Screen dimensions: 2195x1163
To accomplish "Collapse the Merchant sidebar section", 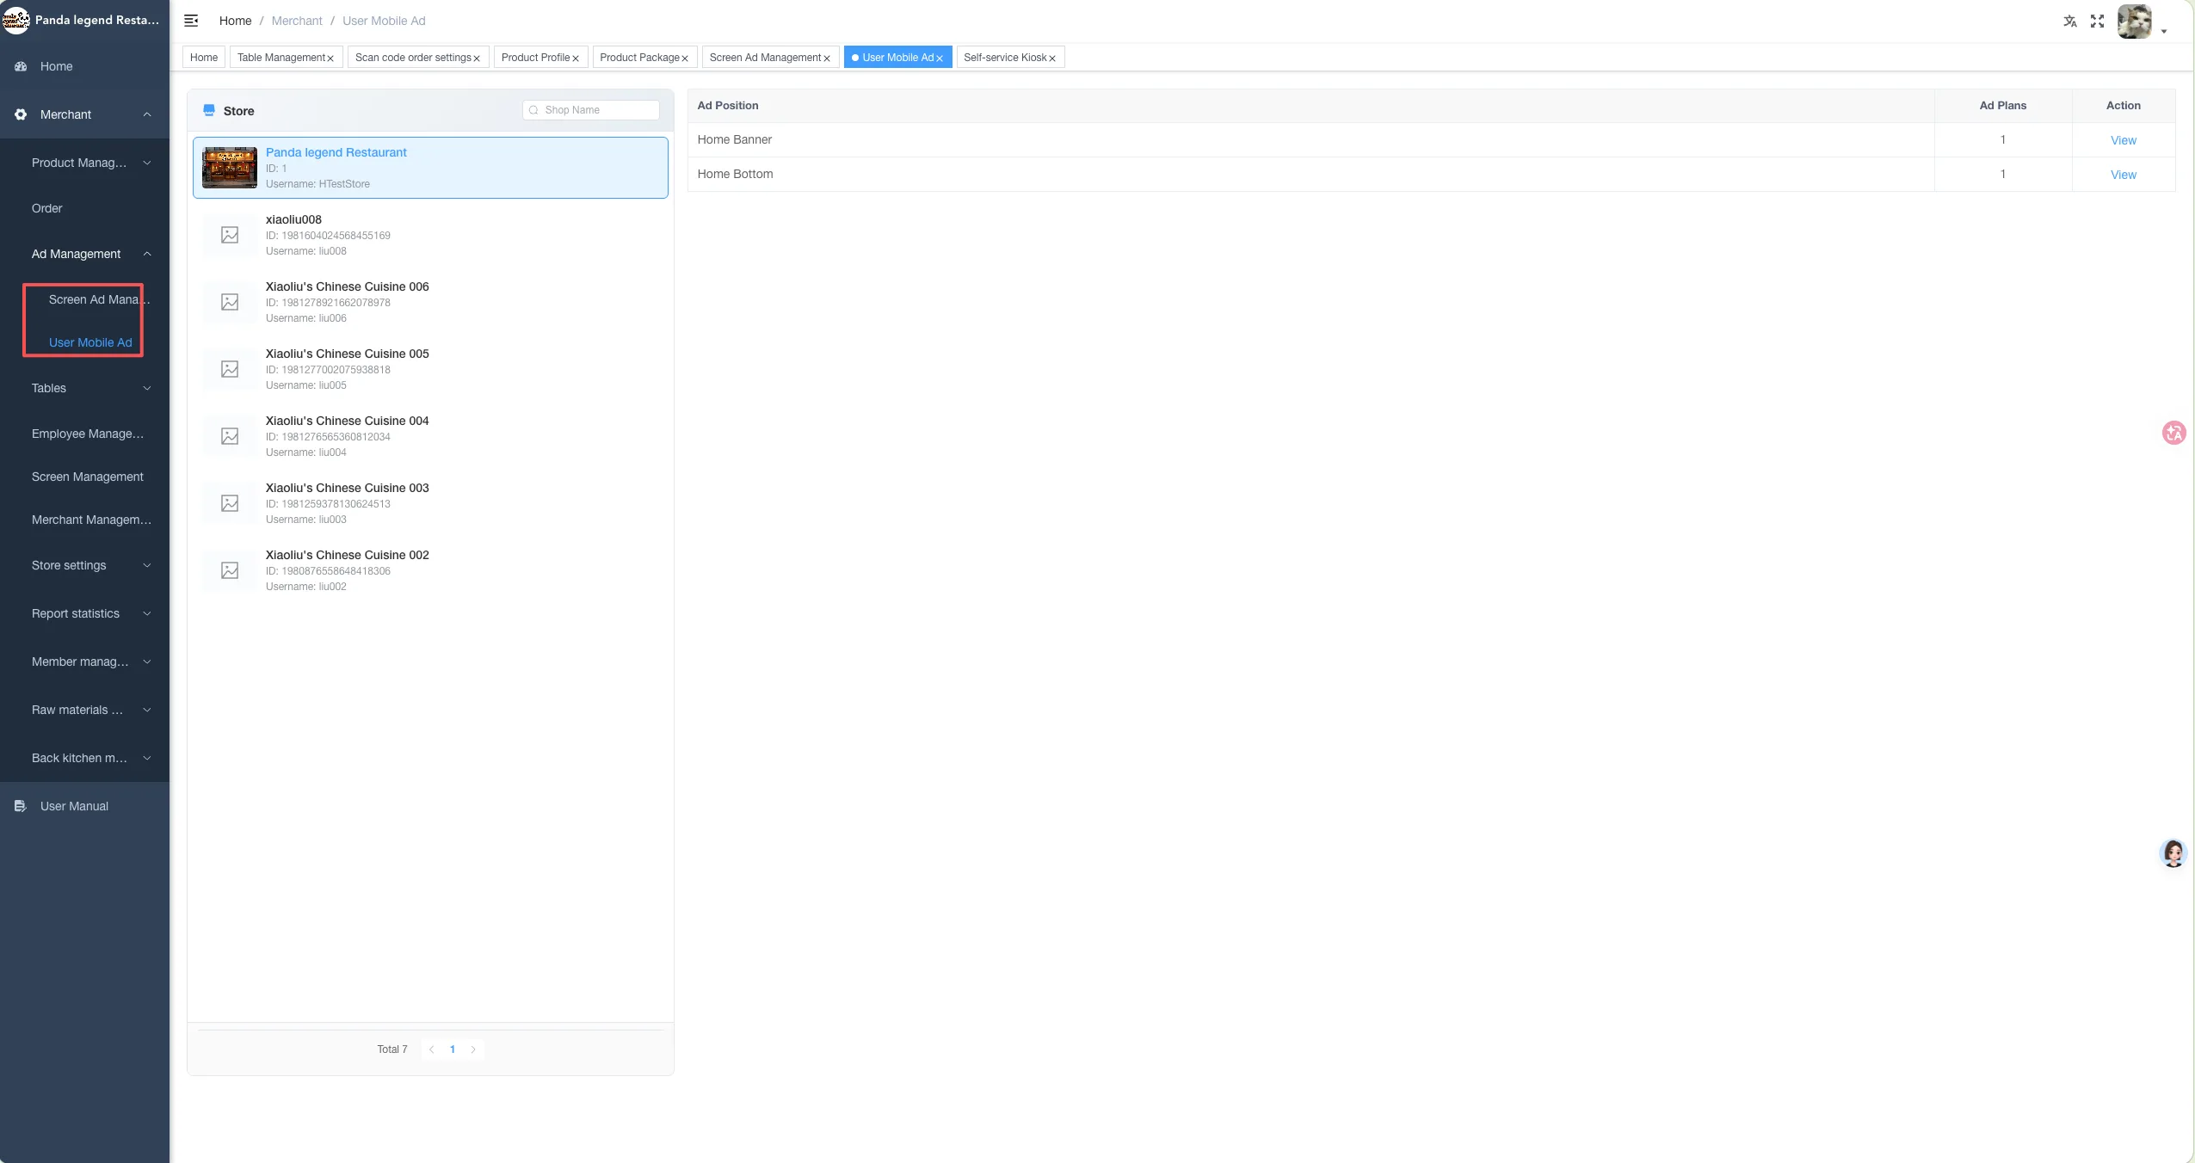I will 84,114.
